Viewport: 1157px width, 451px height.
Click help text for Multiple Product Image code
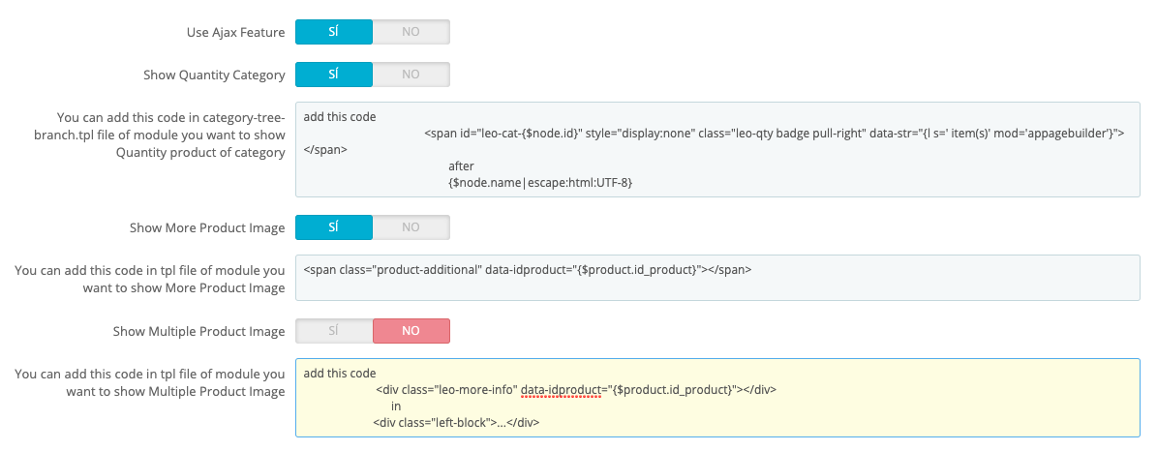click(x=150, y=383)
